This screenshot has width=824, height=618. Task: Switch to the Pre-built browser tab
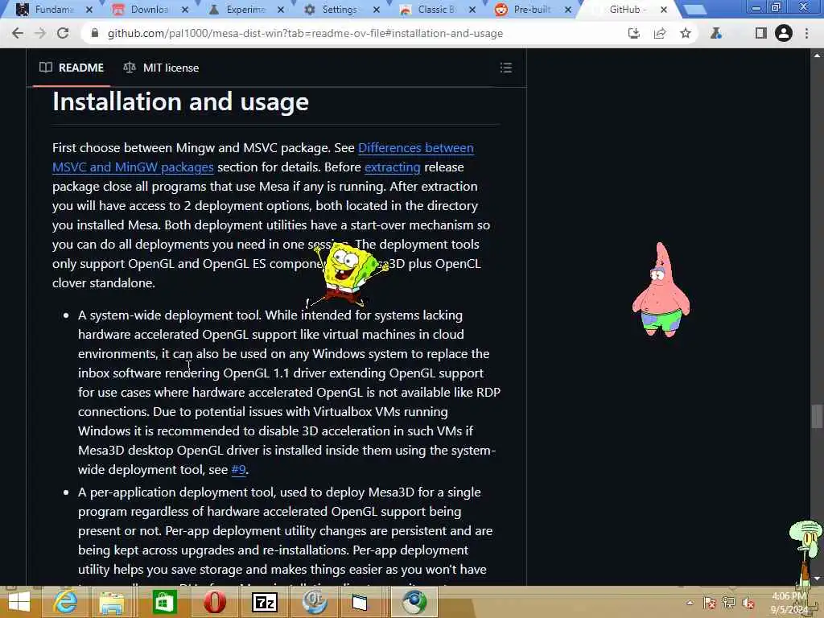click(532, 10)
